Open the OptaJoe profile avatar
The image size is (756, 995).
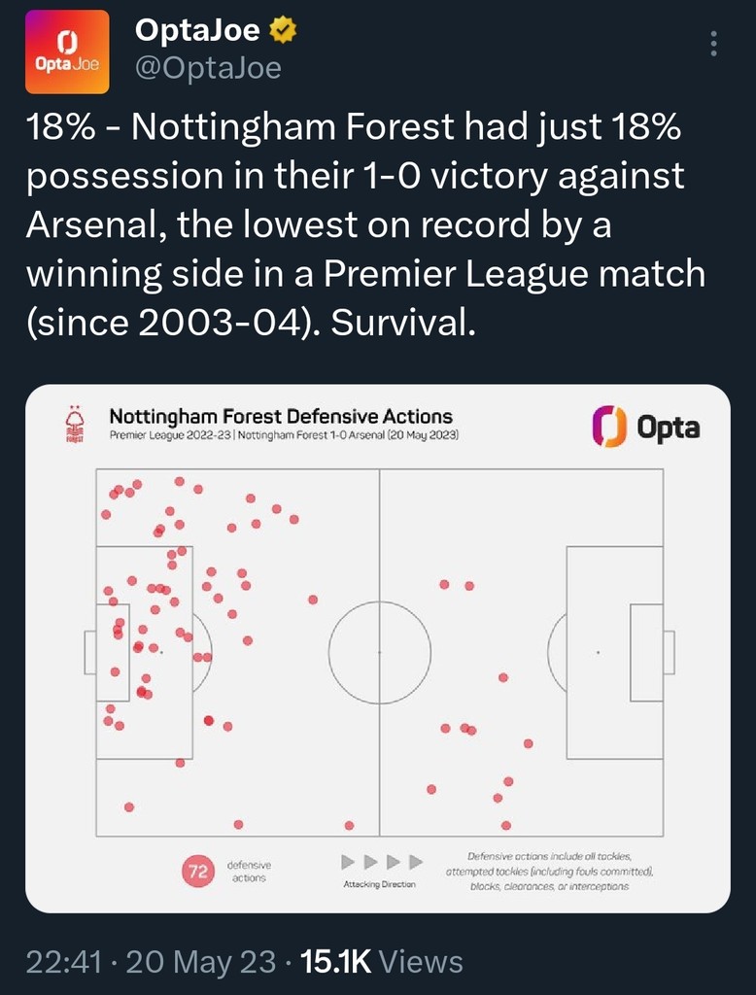[x=67, y=52]
